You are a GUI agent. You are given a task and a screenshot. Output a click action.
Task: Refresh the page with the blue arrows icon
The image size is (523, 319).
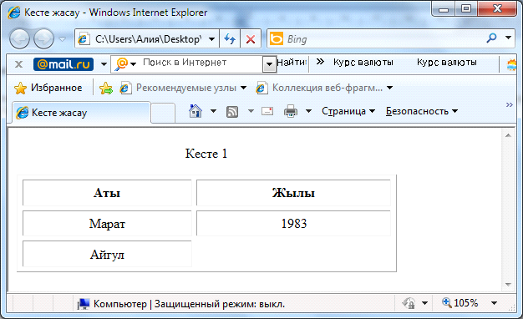[230, 39]
